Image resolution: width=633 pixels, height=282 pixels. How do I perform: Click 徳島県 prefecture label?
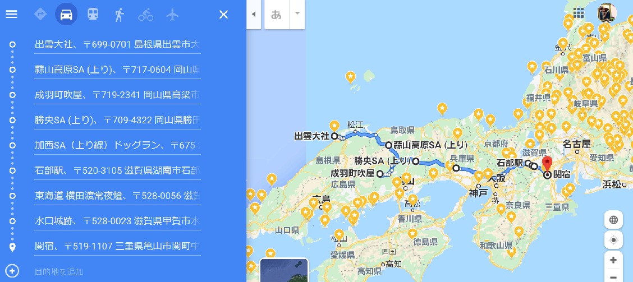coord(426,242)
